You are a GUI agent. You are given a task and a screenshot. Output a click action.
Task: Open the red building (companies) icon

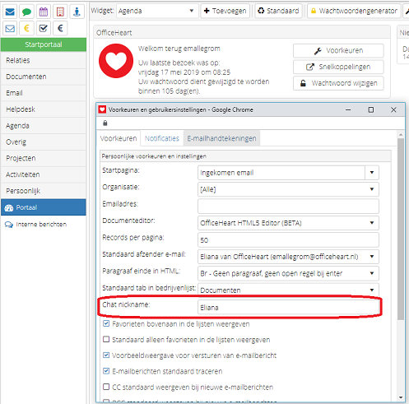point(60,12)
